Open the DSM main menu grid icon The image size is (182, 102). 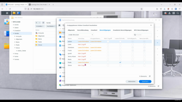point(7,13)
